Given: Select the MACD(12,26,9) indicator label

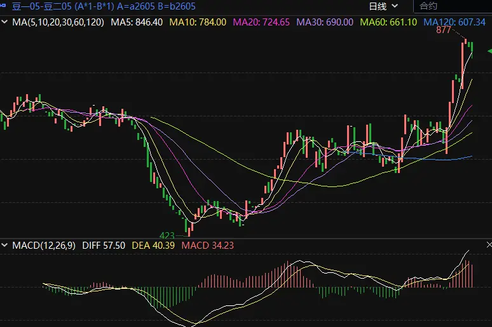Looking at the screenshot, I should click(44, 245).
